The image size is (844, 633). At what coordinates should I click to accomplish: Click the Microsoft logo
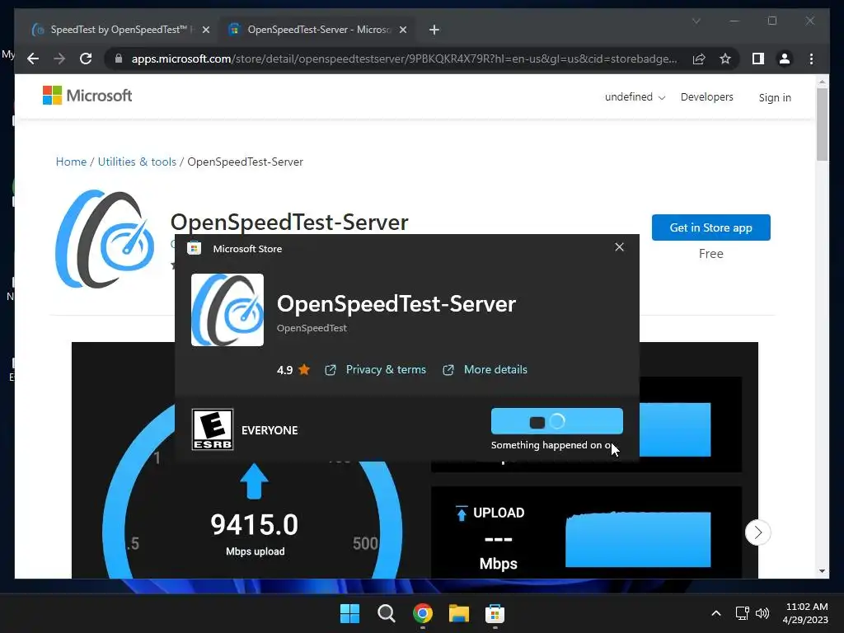[x=87, y=96]
